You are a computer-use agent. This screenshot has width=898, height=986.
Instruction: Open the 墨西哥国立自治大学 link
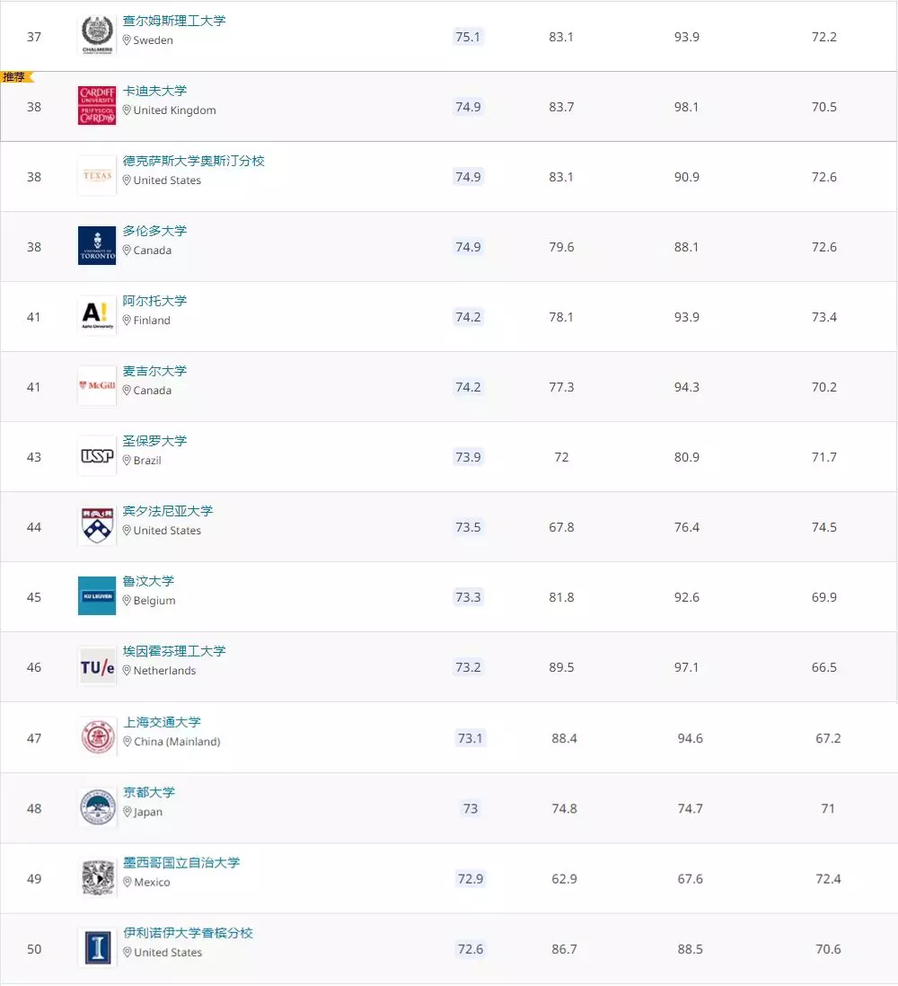(x=181, y=862)
